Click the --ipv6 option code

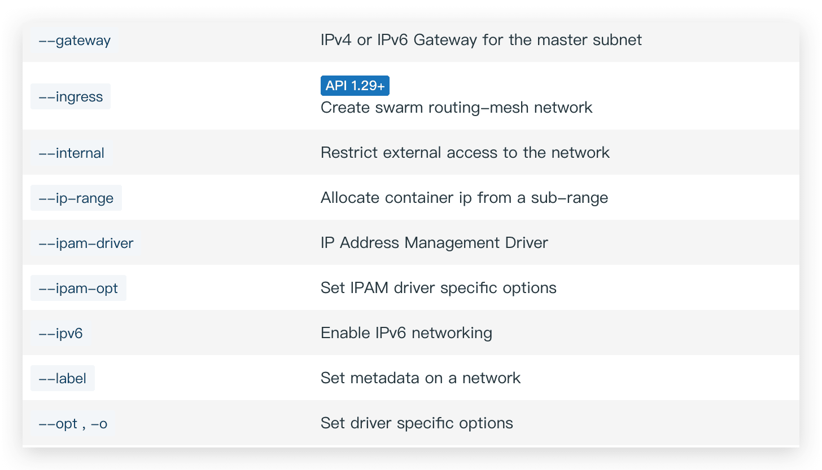click(60, 334)
